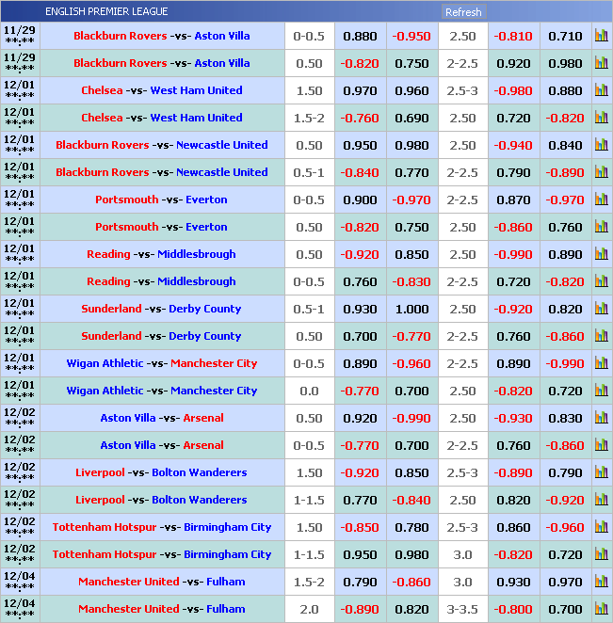The height and width of the screenshot is (623, 613).
Task: Open chart for Tottenham vs Birmingham 1.50 row
Action: pyautogui.click(x=601, y=528)
